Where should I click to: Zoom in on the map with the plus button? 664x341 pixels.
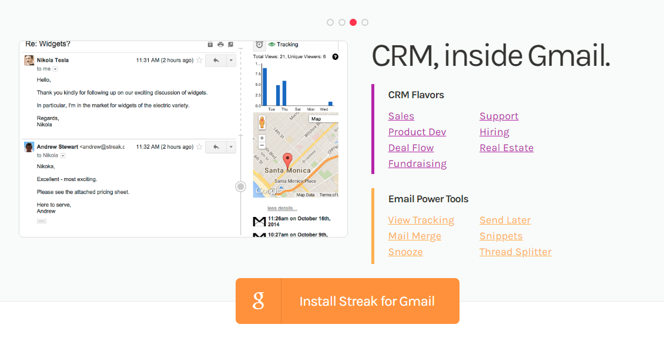[261, 138]
